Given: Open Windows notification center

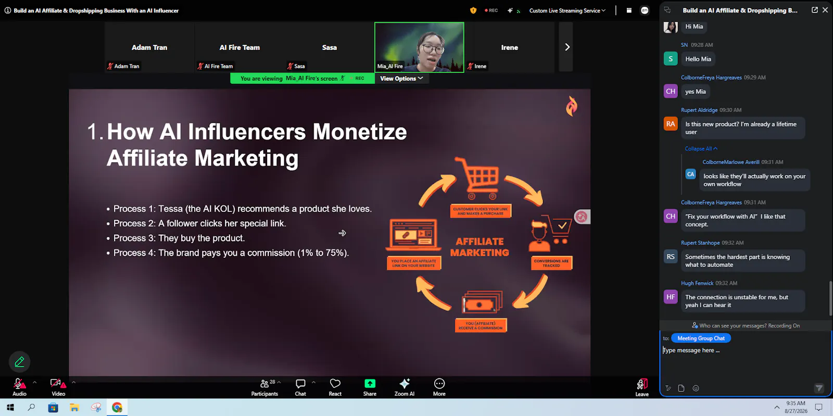Looking at the screenshot, I should point(818,408).
